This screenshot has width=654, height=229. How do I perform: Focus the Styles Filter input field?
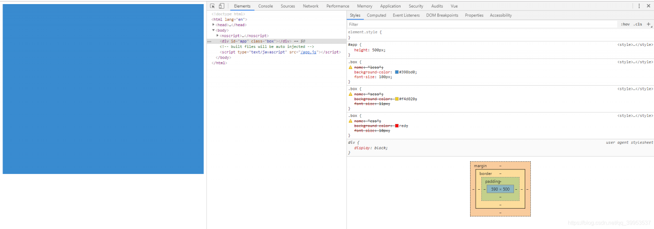click(482, 24)
